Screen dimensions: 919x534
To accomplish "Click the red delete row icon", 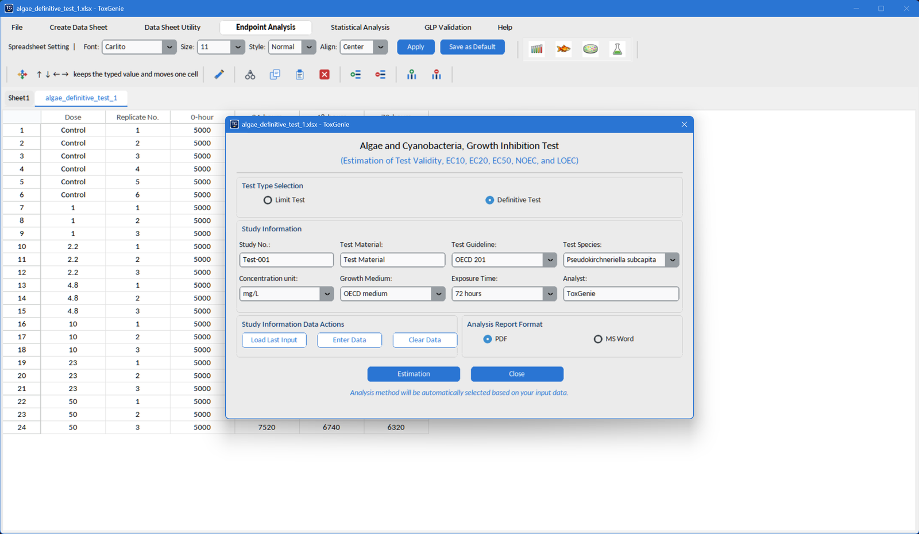I will pos(380,75).
